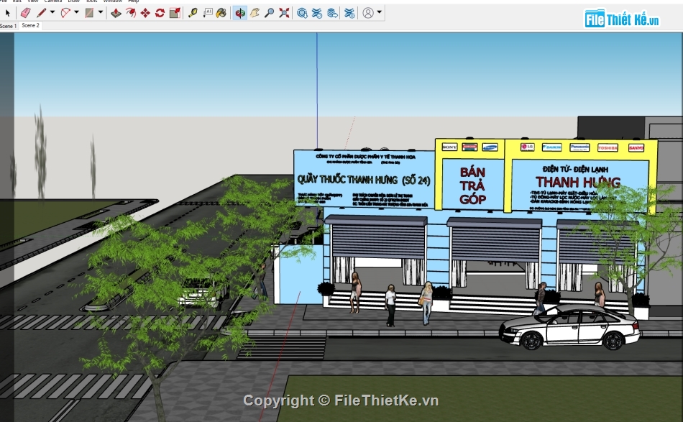Open the Shapes tool dropdown arrow
The height and width of the screenshot is (422, 683).
pos(101,13)
